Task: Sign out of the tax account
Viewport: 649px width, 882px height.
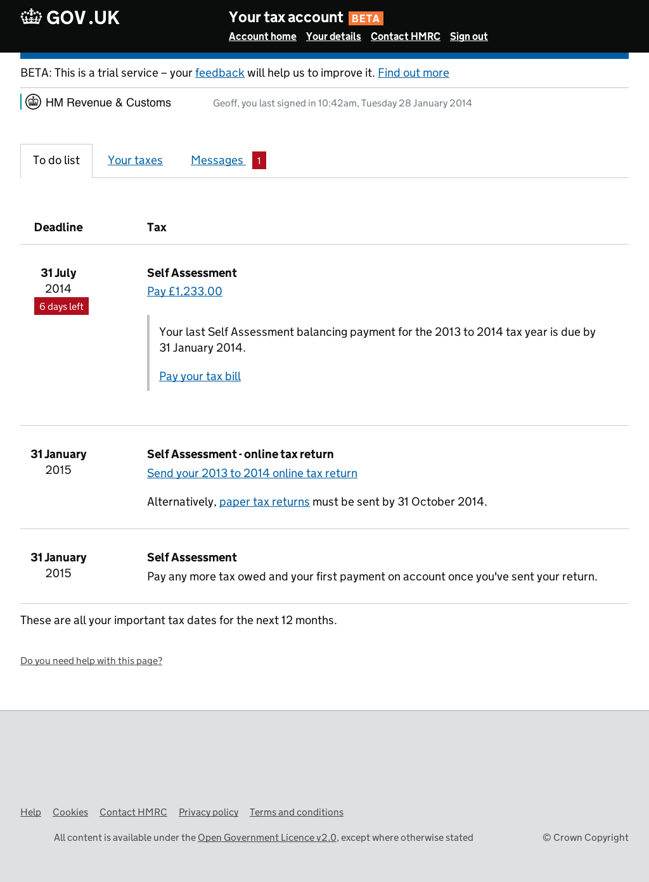Action: click(468, 37)
